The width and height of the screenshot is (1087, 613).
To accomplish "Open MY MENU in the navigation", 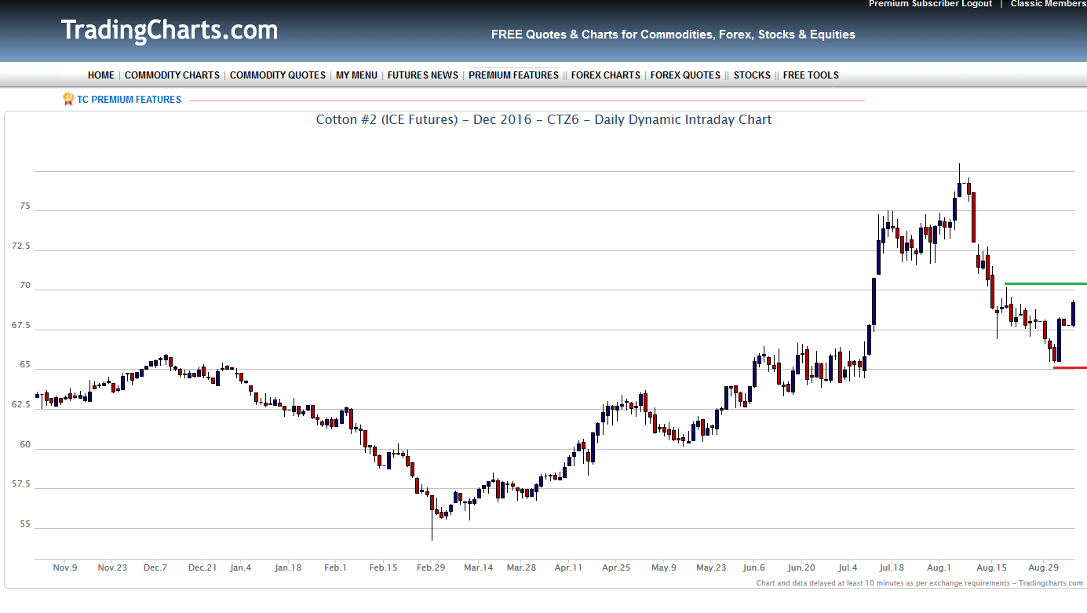I will (x=356, y=75).
